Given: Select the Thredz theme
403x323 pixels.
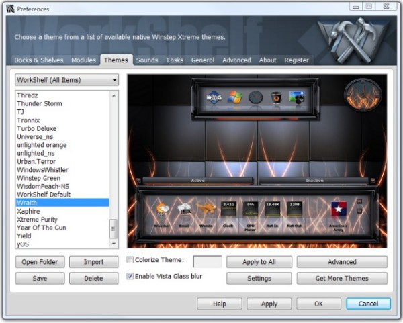Looking at the screenshot, I should [x=62, y=95].
